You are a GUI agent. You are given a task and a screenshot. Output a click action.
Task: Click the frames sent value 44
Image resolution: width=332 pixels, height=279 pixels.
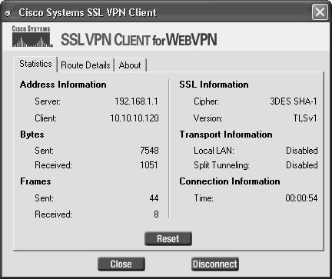[154, 198]
